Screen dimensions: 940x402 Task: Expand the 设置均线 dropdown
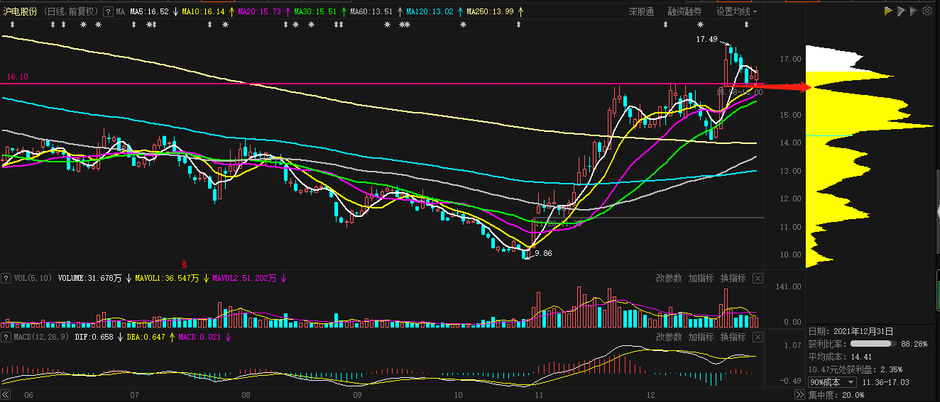point(736,12)
